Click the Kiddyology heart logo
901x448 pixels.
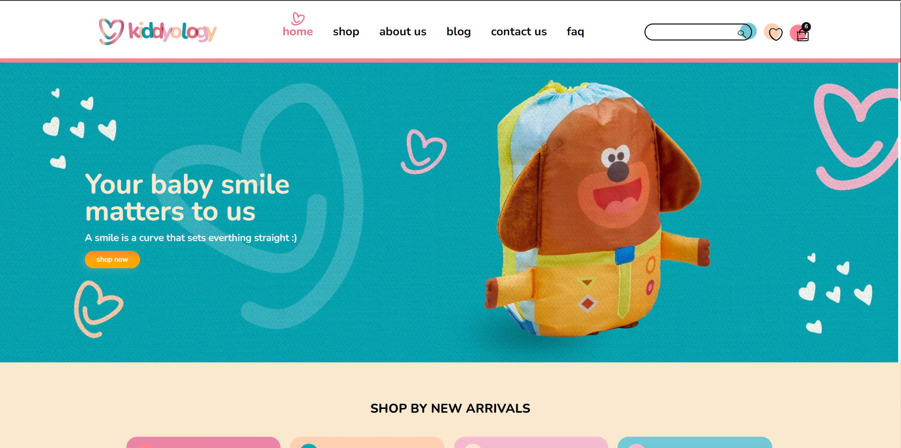[x=111, y=32]
